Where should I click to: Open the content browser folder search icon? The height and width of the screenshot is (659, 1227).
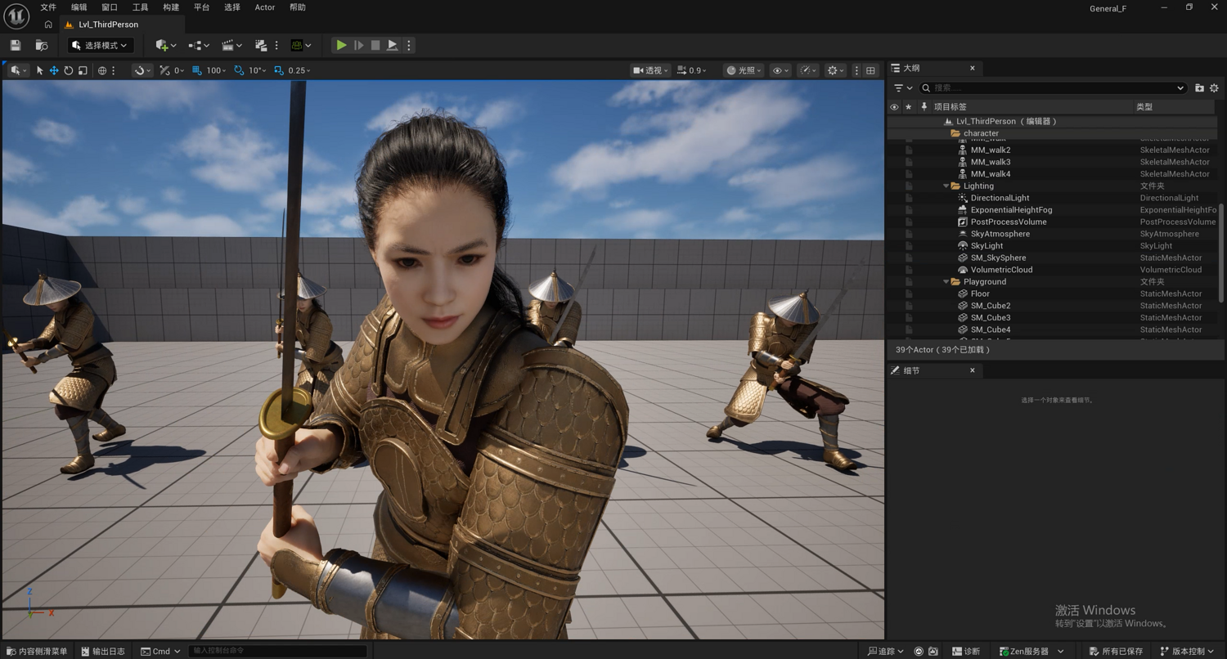point(42,46)
